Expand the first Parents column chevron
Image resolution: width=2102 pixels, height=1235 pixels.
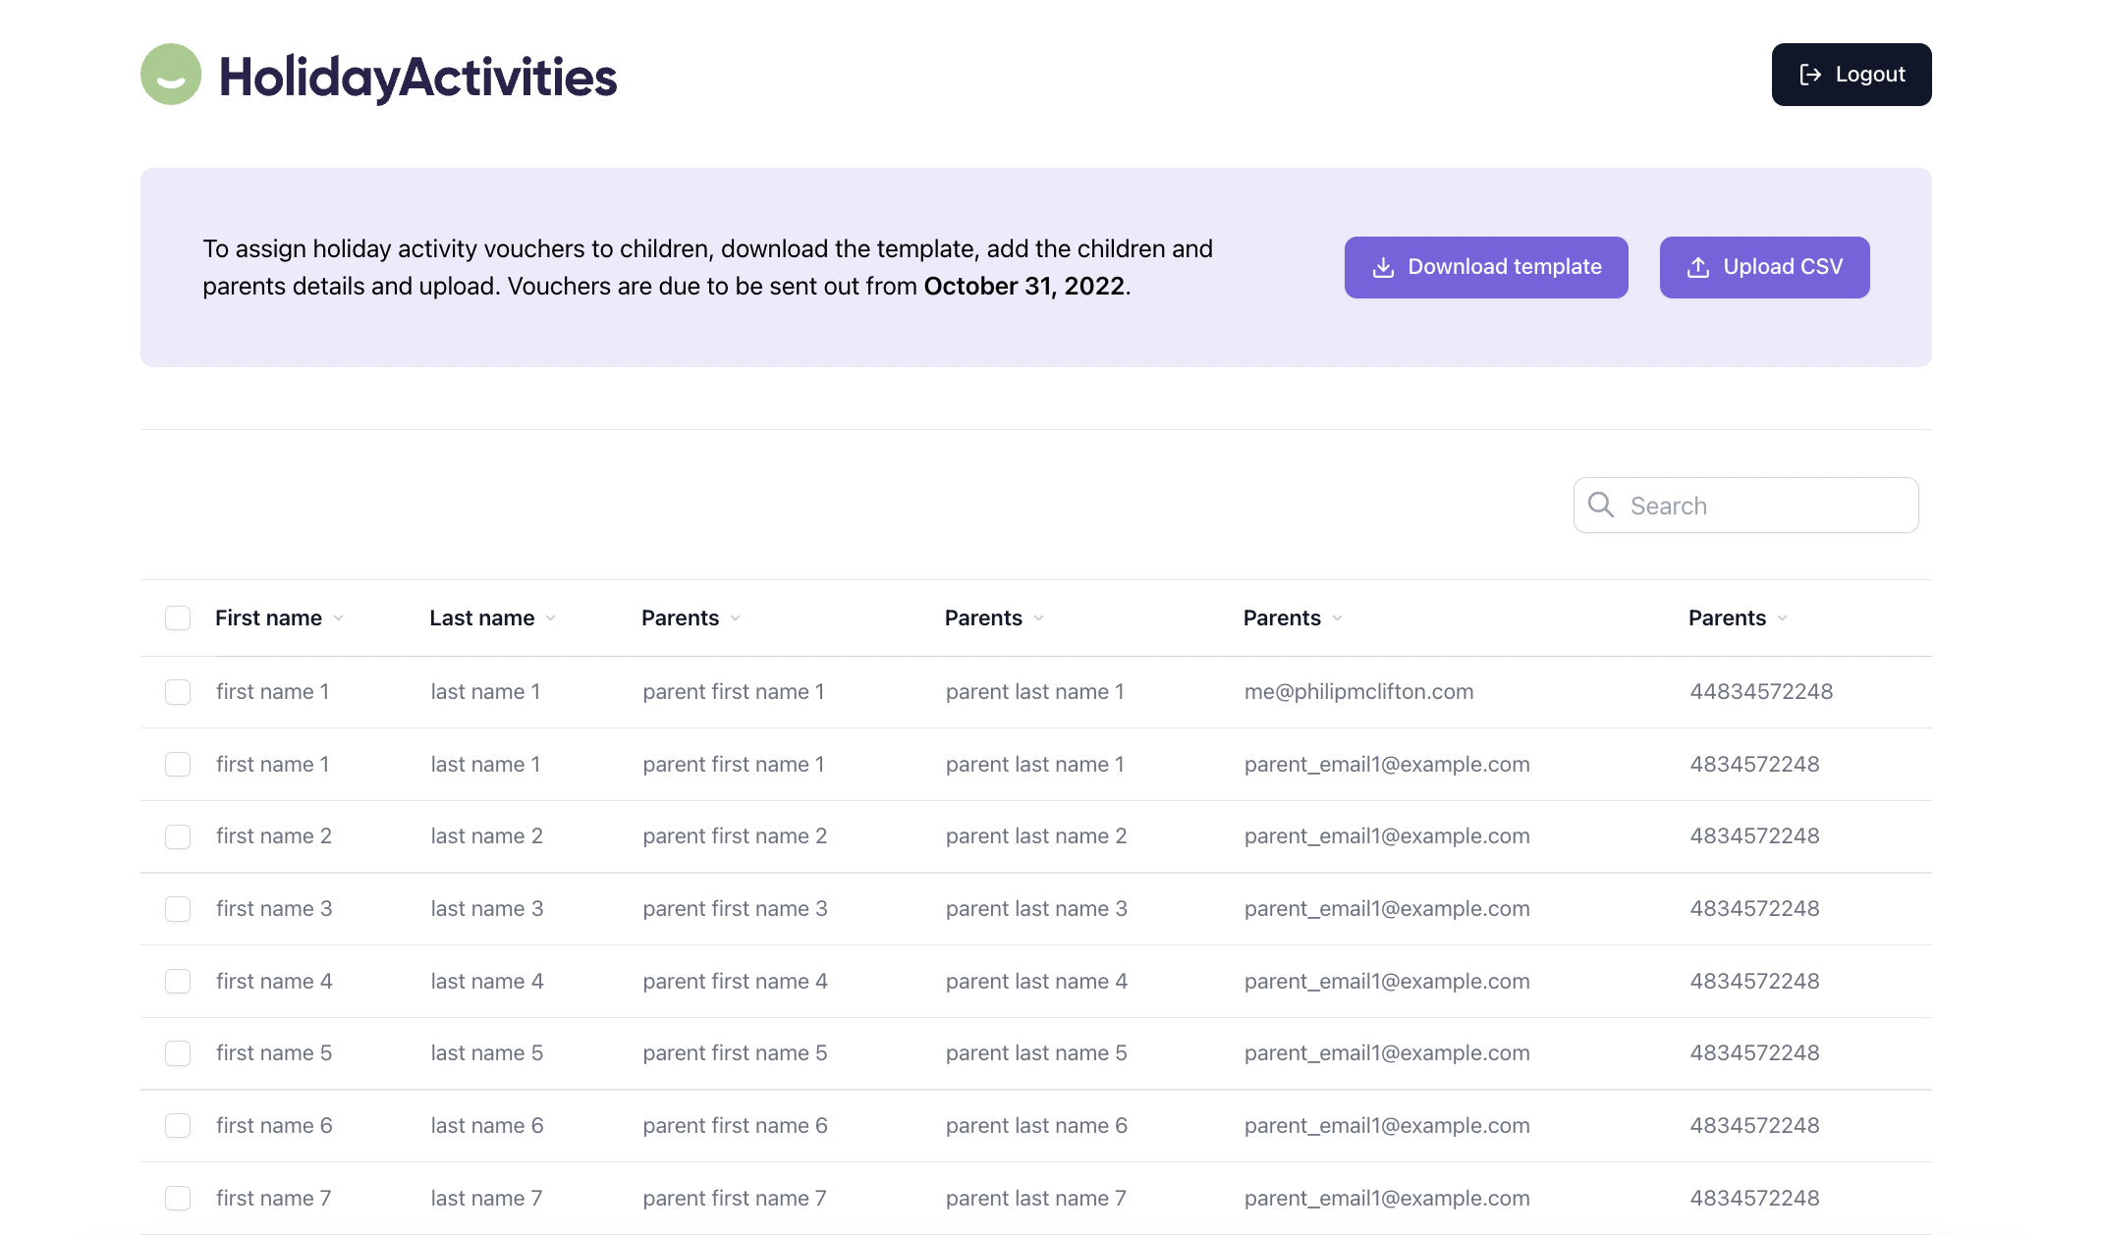pyautogui.click(x=736, y=618)
